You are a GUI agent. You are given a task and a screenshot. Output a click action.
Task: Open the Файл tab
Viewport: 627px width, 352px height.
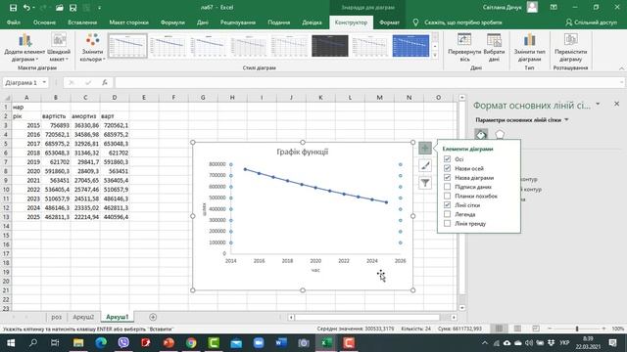14,22
